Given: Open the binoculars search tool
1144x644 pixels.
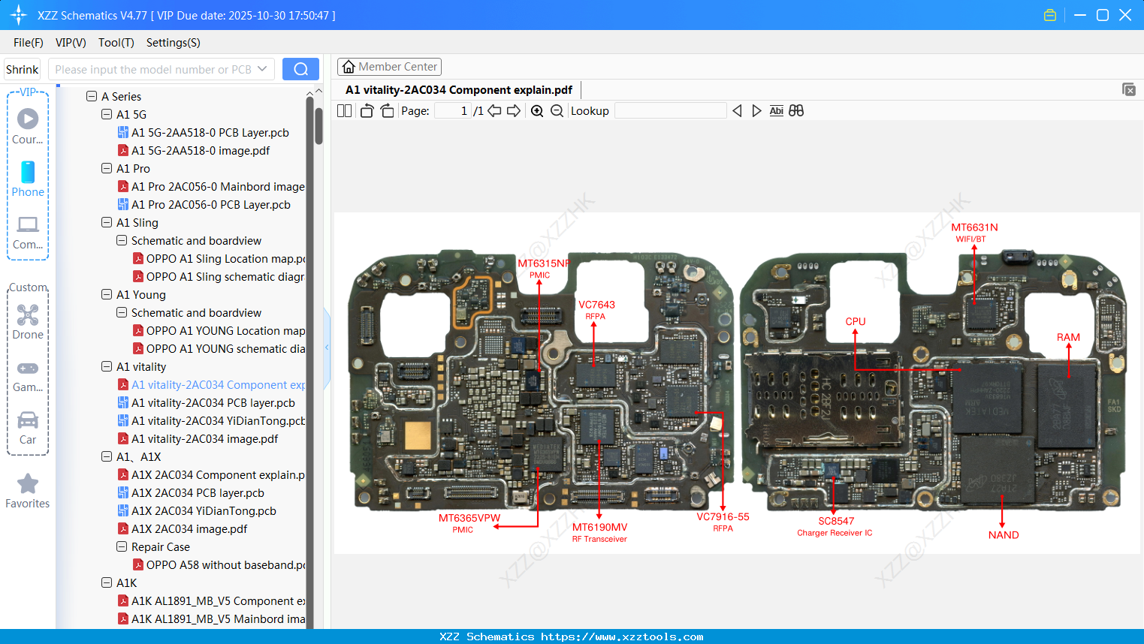Looking at the screenshot, I should coord(796,110).
